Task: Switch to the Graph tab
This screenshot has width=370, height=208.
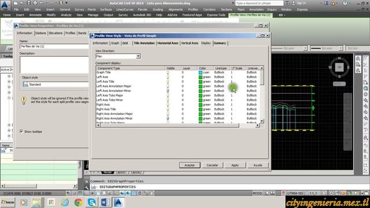Action: pyautogui.click(x=115, y=43)
